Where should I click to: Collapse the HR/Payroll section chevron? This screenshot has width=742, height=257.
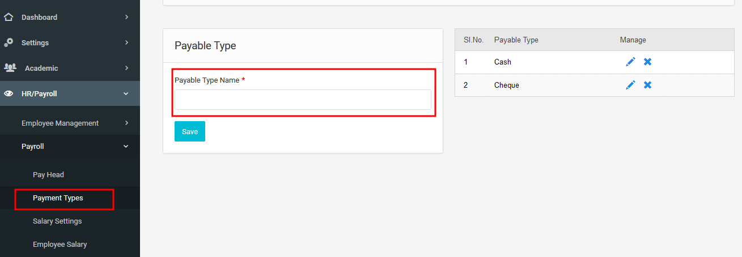pos(126,94)
